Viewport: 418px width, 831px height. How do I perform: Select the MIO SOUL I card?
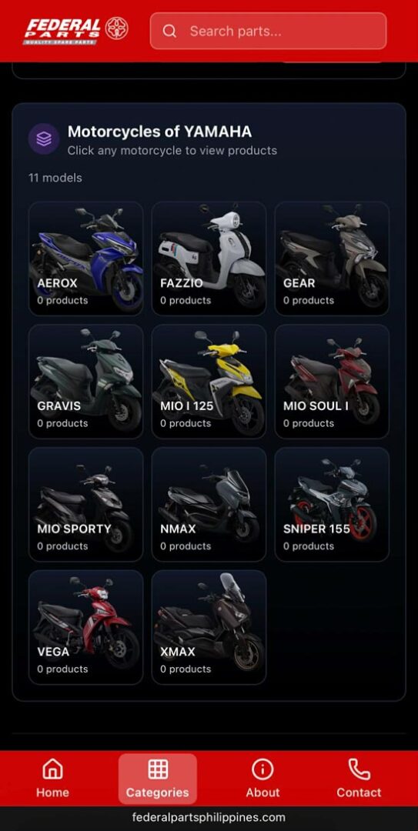coord(332,382)
